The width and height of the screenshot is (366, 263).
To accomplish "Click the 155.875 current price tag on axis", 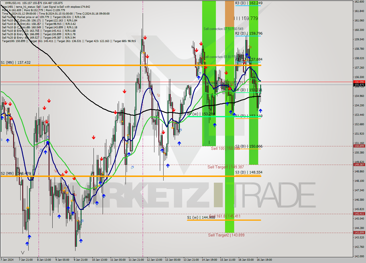I will pyautogui.click(x=359, y=85).
